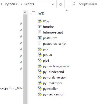Select the pip3.8 Python icon
Screen dimensions: 97x104
click(40, 55)
